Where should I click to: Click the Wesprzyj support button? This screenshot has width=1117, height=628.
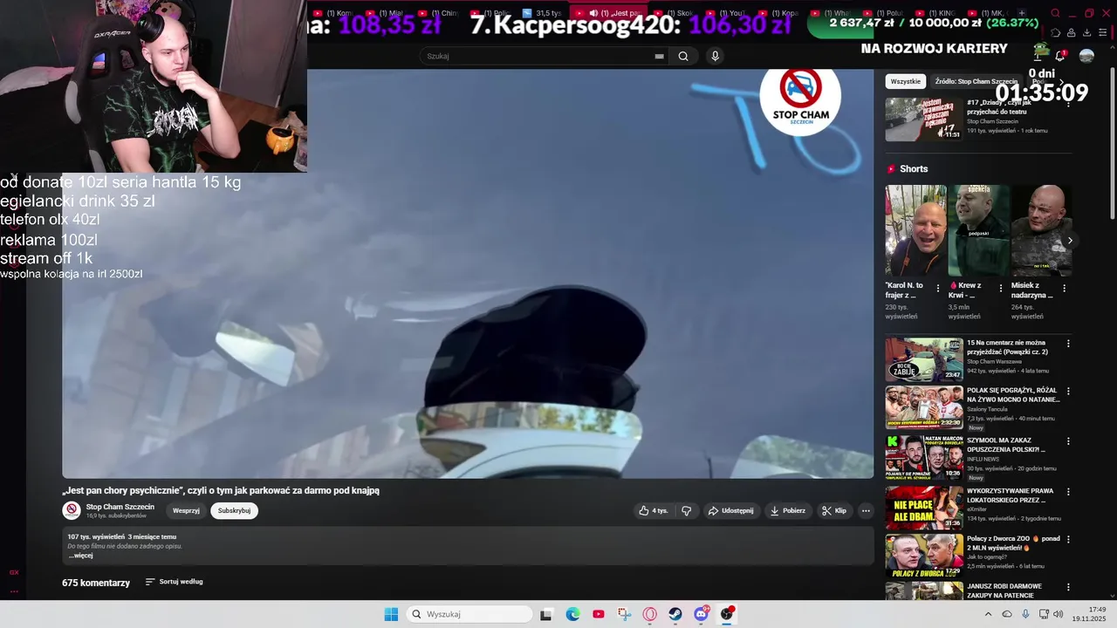coord(186,510)
